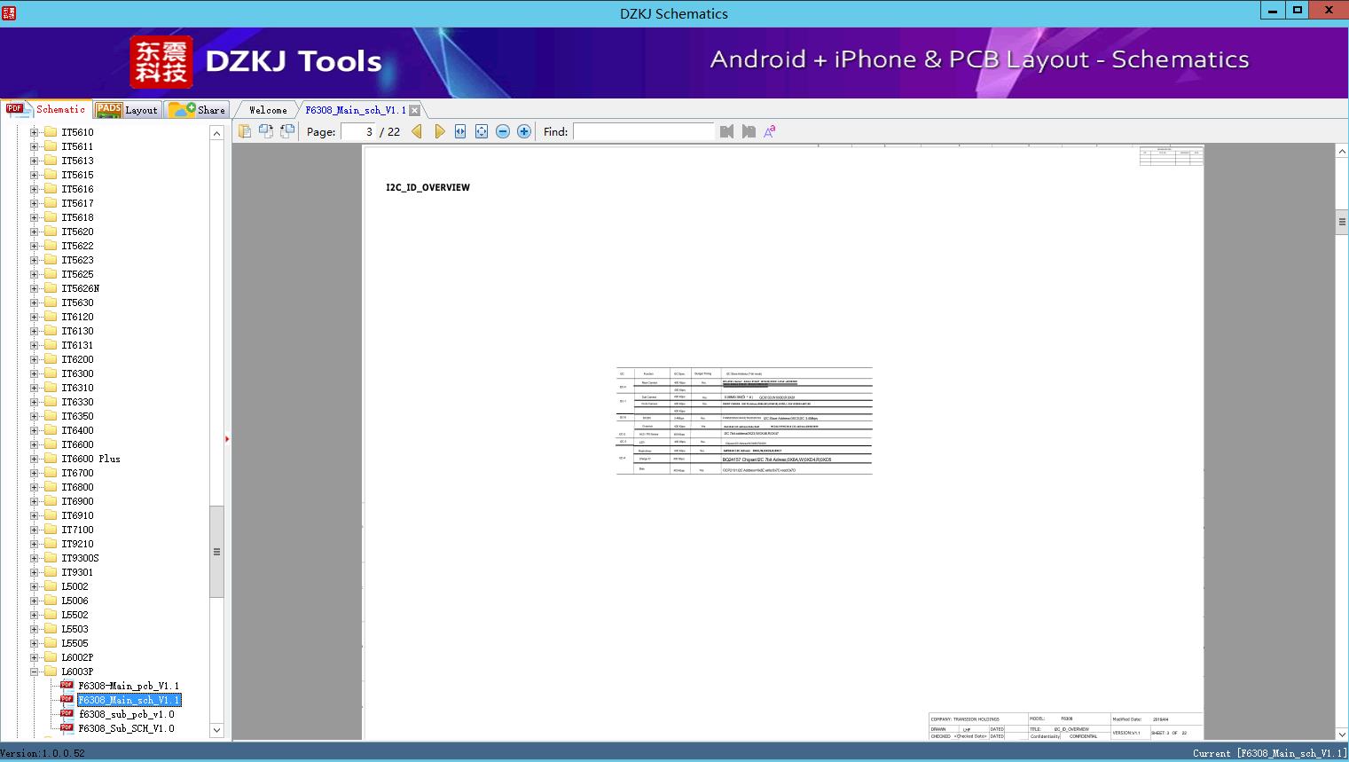Expand the L6002P folder node
This screenshot has height=762, width=1349.
pos(34,657)
